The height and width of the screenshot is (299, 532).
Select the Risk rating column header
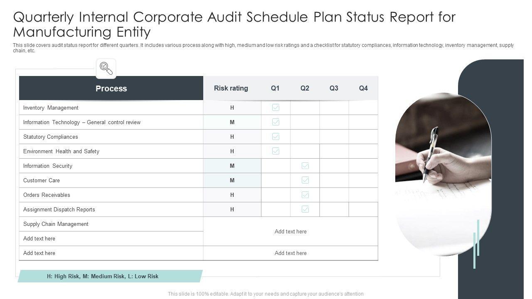click(x=231, y=88)
